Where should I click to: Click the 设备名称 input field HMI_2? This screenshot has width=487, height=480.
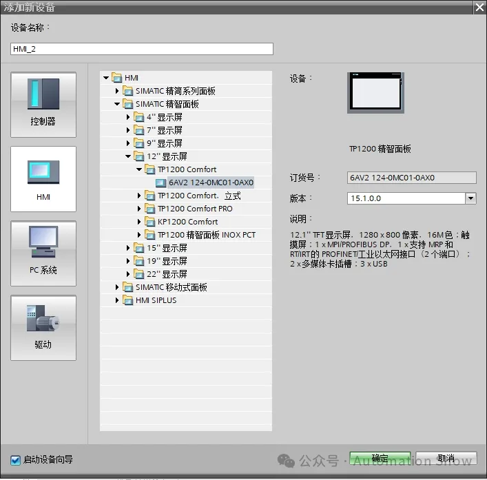142,49
